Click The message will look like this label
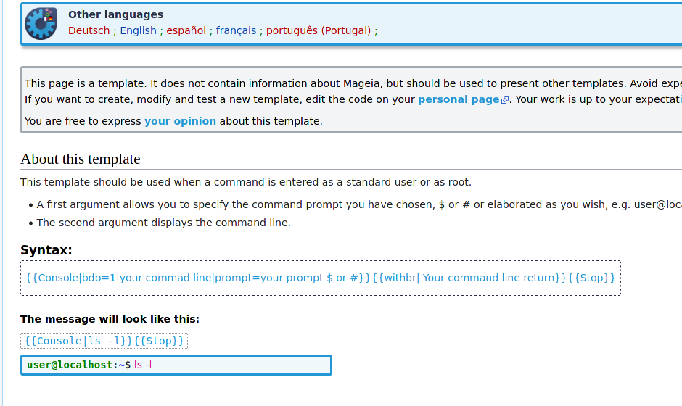This screenshot has width=682, height=406. pyautogui.click(x=110, y=319)
